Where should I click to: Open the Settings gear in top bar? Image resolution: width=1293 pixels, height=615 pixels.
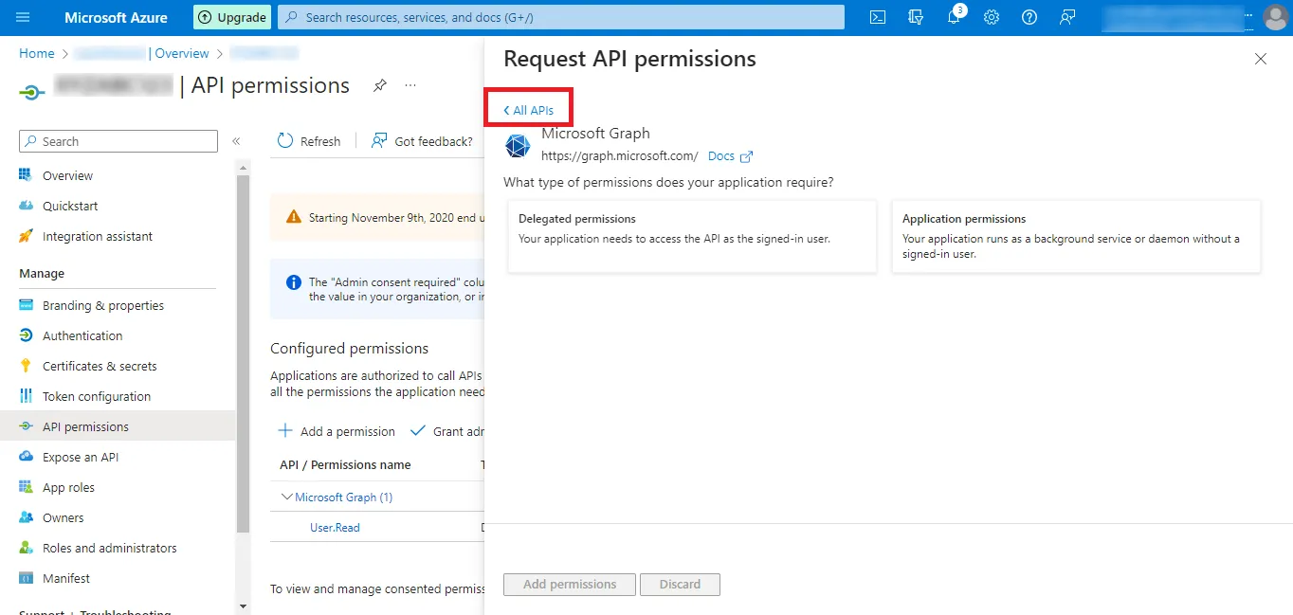tap(992, 17)
